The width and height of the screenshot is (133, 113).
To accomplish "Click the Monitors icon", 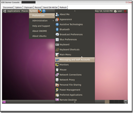I will [x=57, y=65].
